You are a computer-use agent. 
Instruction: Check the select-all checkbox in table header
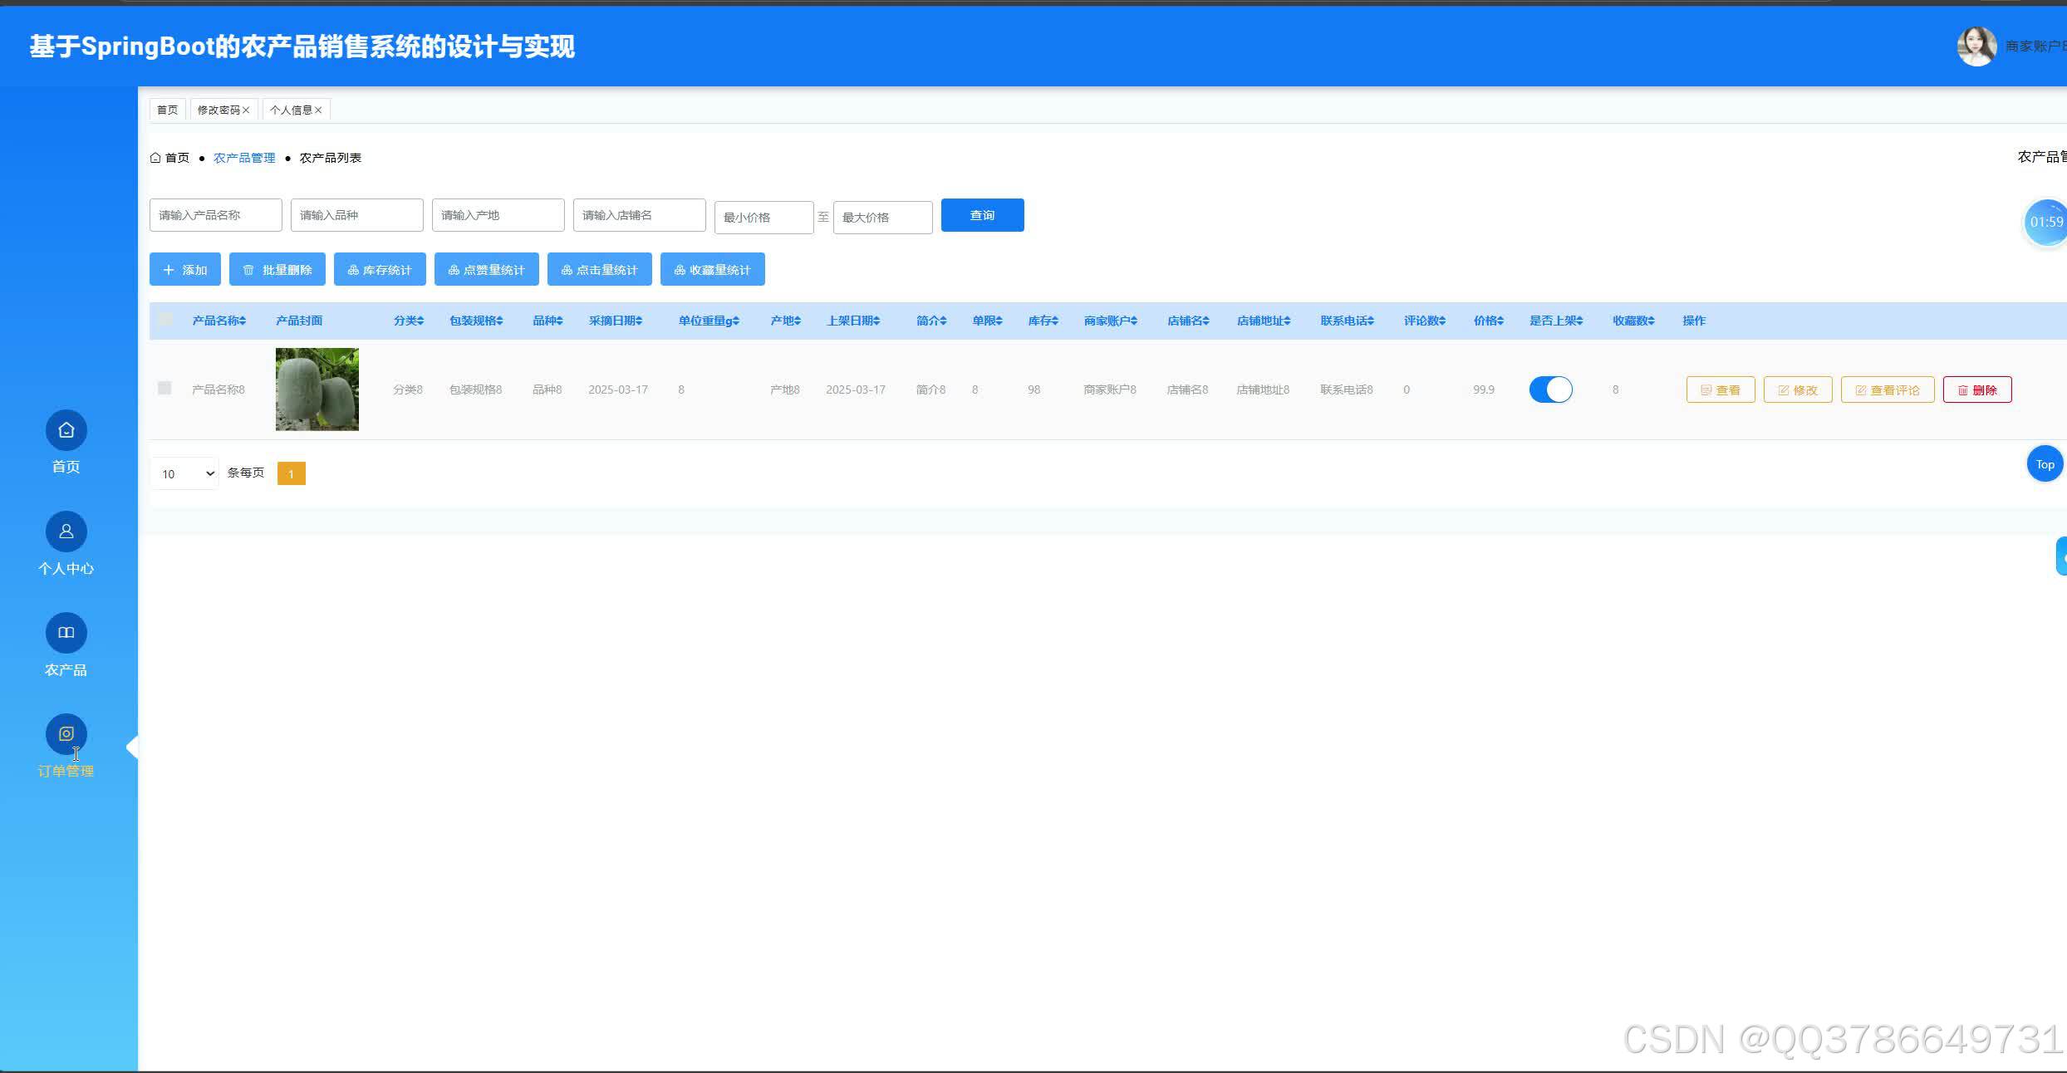[x=164, y=319]
